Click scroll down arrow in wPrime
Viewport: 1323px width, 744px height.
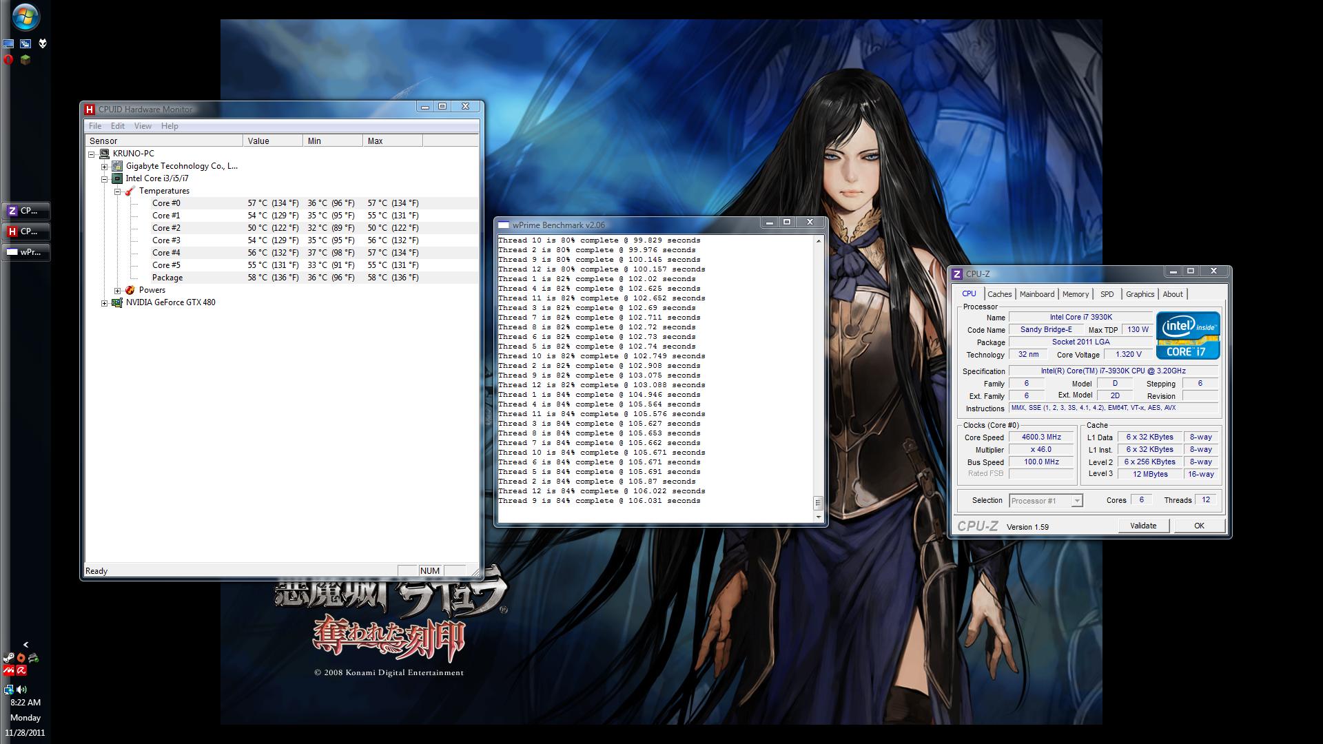point(819,517)
